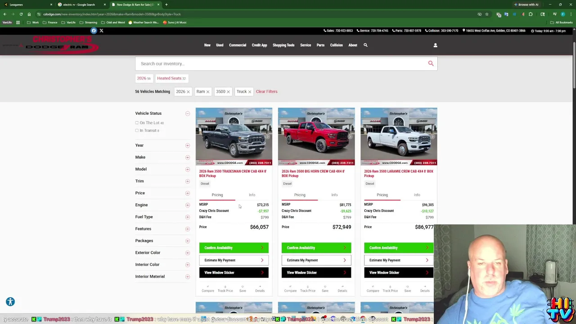Track price of the Tradesman truck
Screen dimensions: 576x324
click(225, 289)
